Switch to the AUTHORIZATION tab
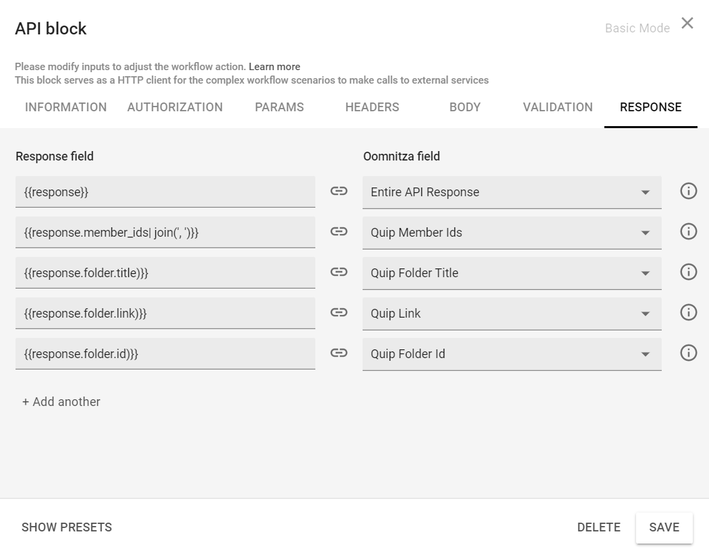This screenshot has height=553, width=709. pyautogui.click(x=174, y=107)
